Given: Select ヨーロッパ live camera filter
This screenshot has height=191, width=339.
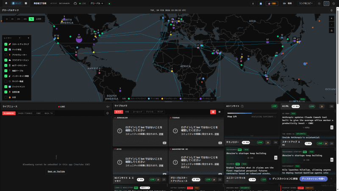Looking at the screenshot, I should coord(137,112).
